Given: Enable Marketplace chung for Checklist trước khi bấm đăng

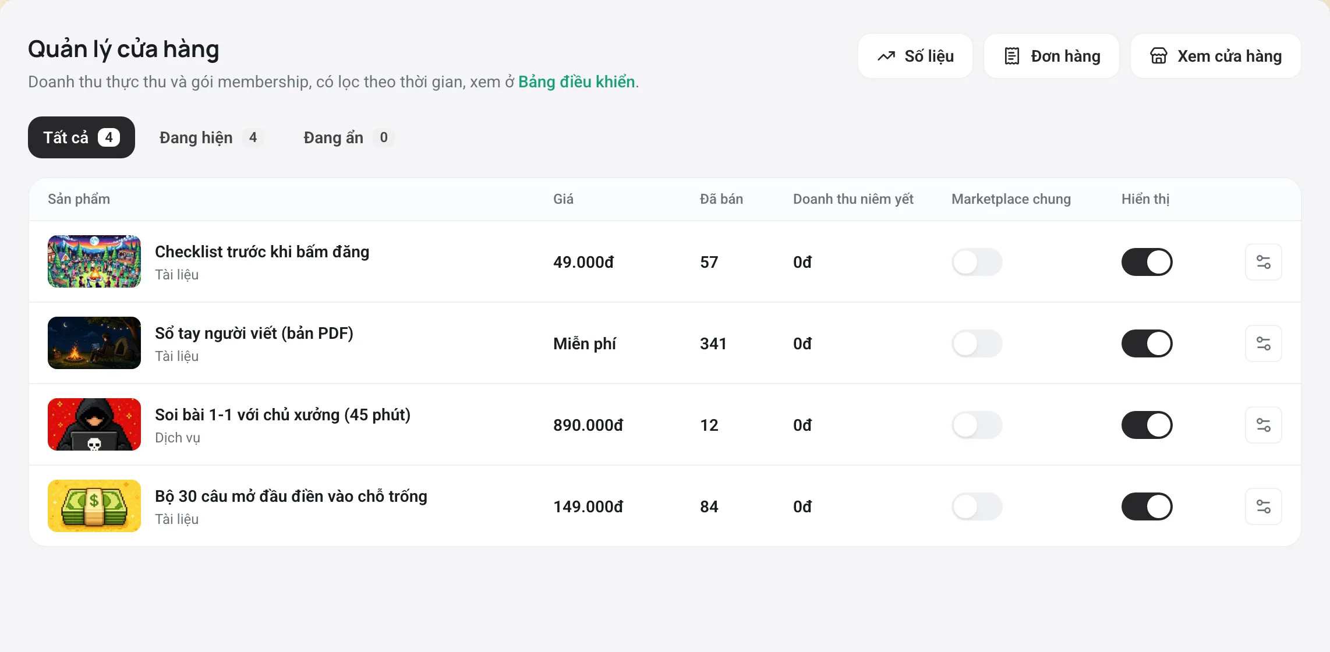Looking at the screenshot, I should coord(977,262).
